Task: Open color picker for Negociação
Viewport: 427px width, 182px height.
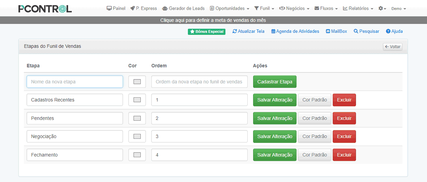Action: (x=137, y=137)
